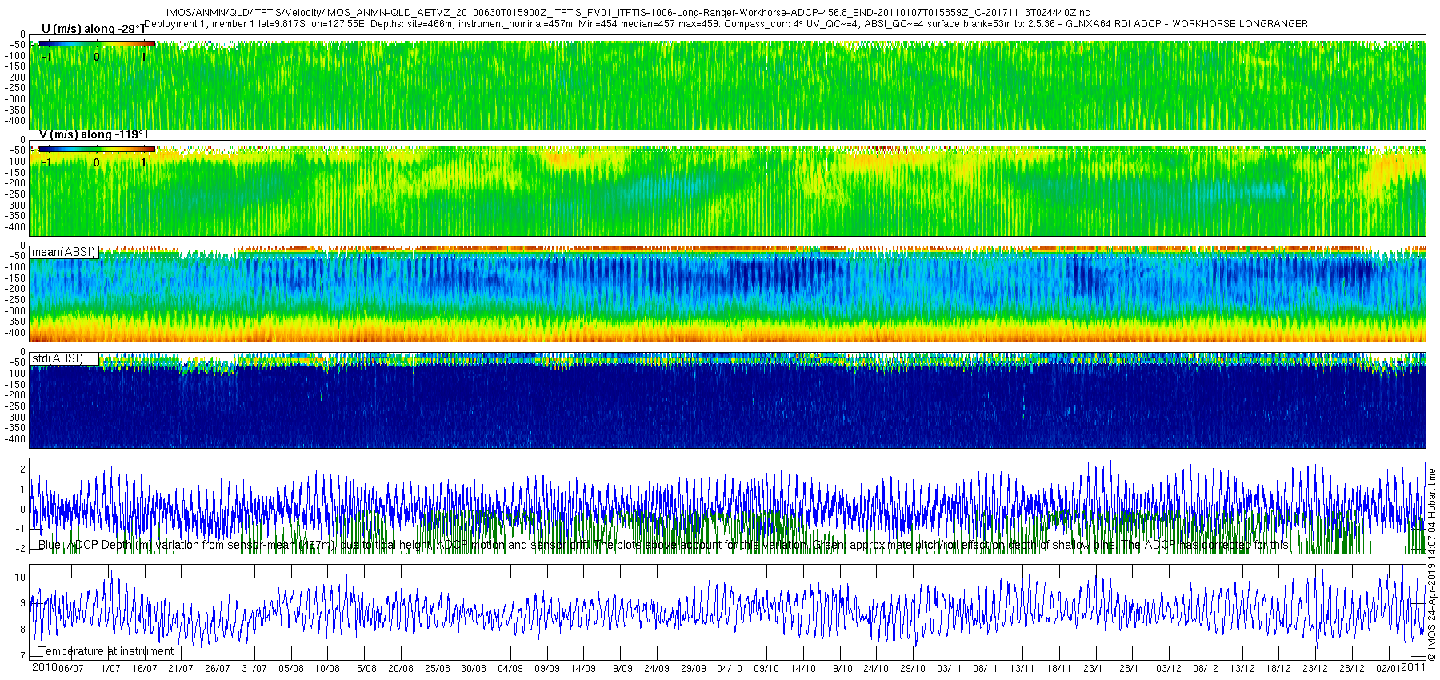Click the 23/11 date tick

(1096, 668)
